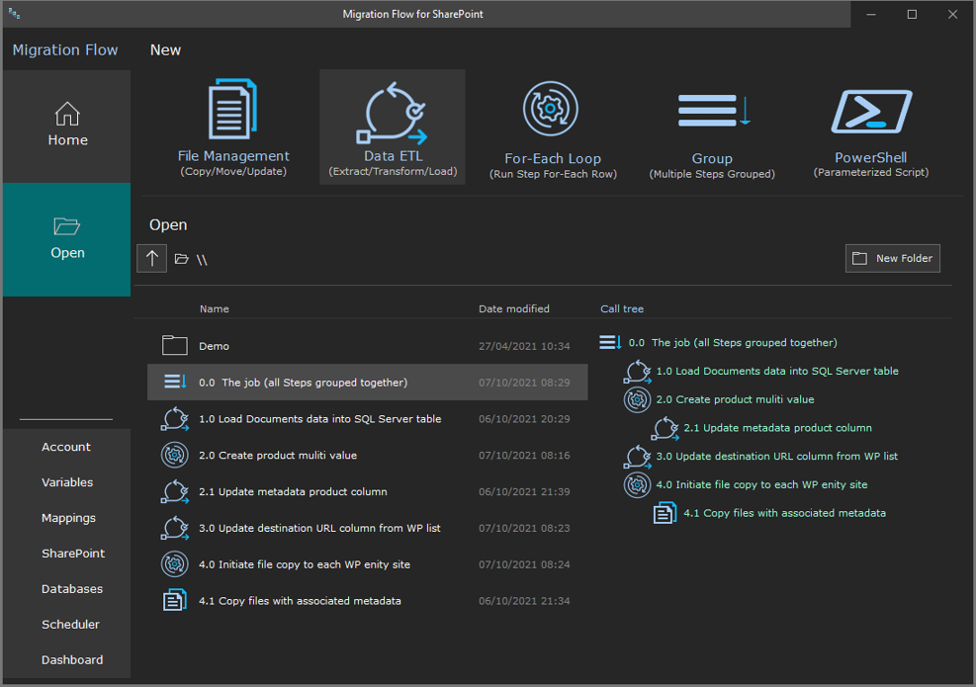Click loop icon of 2.0 Create product row
Screen dimensions: 976x687
coord(175,455)
